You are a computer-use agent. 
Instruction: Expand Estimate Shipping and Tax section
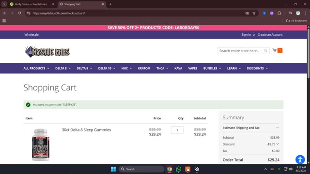pos(251,128)
